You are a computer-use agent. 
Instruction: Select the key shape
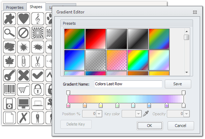pos(10,75)
